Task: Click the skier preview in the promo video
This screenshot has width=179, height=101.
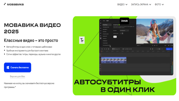Action: click(155, 31)
